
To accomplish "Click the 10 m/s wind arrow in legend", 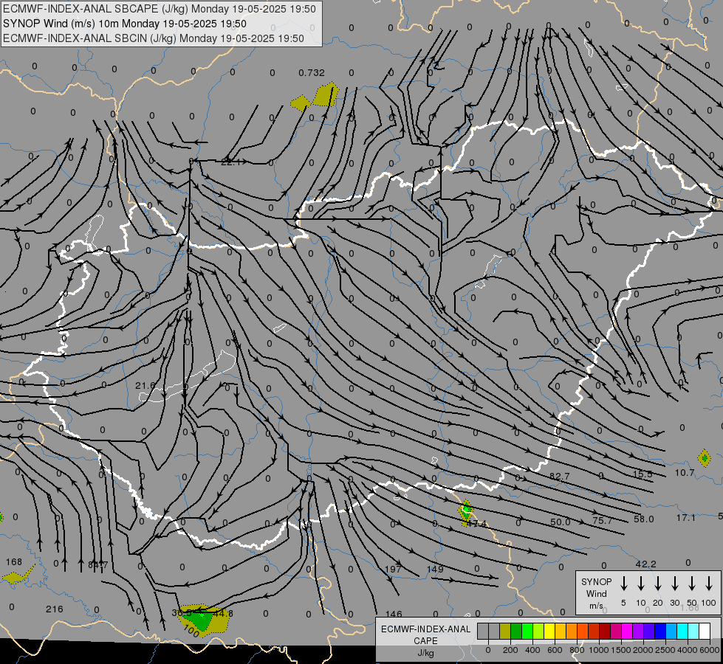I will click(640, 583).
